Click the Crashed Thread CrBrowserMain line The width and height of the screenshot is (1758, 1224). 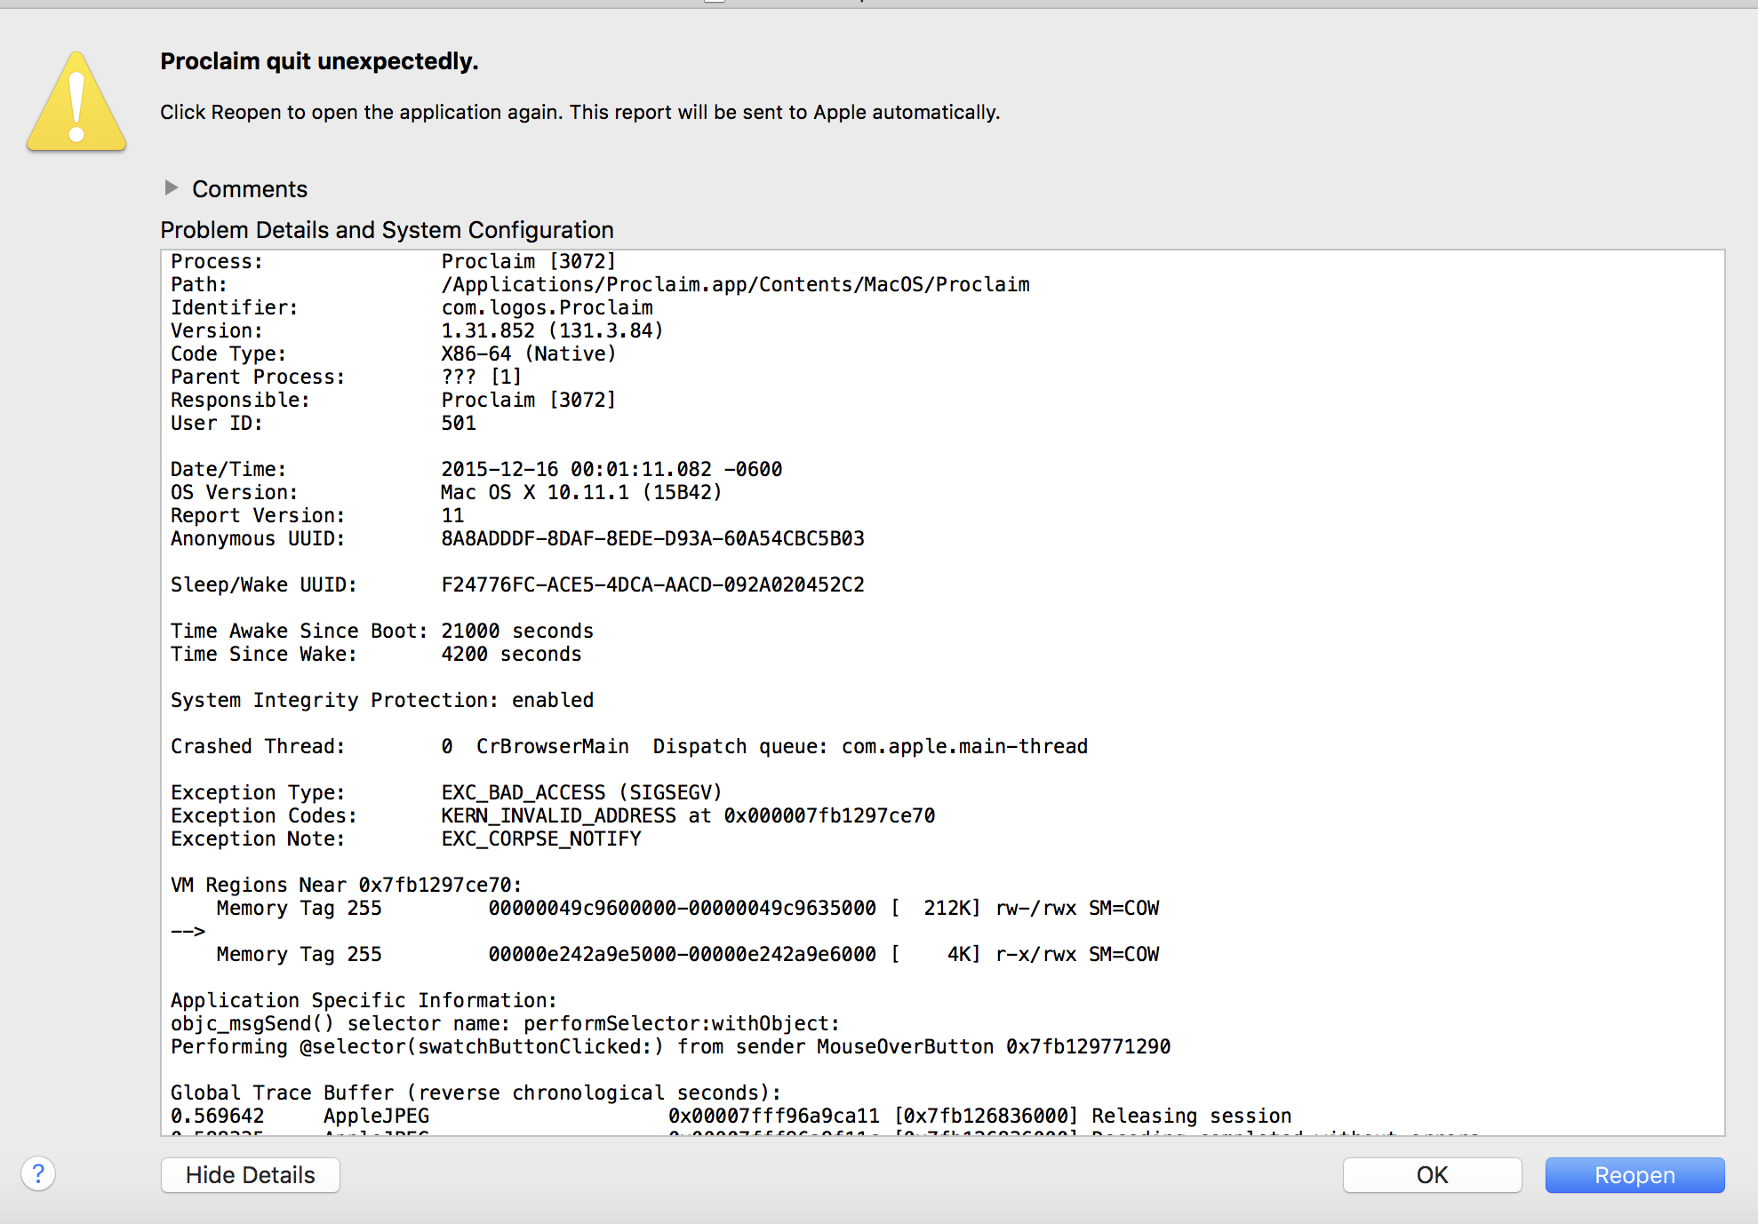pyautogui.click(x=628, y=746)
